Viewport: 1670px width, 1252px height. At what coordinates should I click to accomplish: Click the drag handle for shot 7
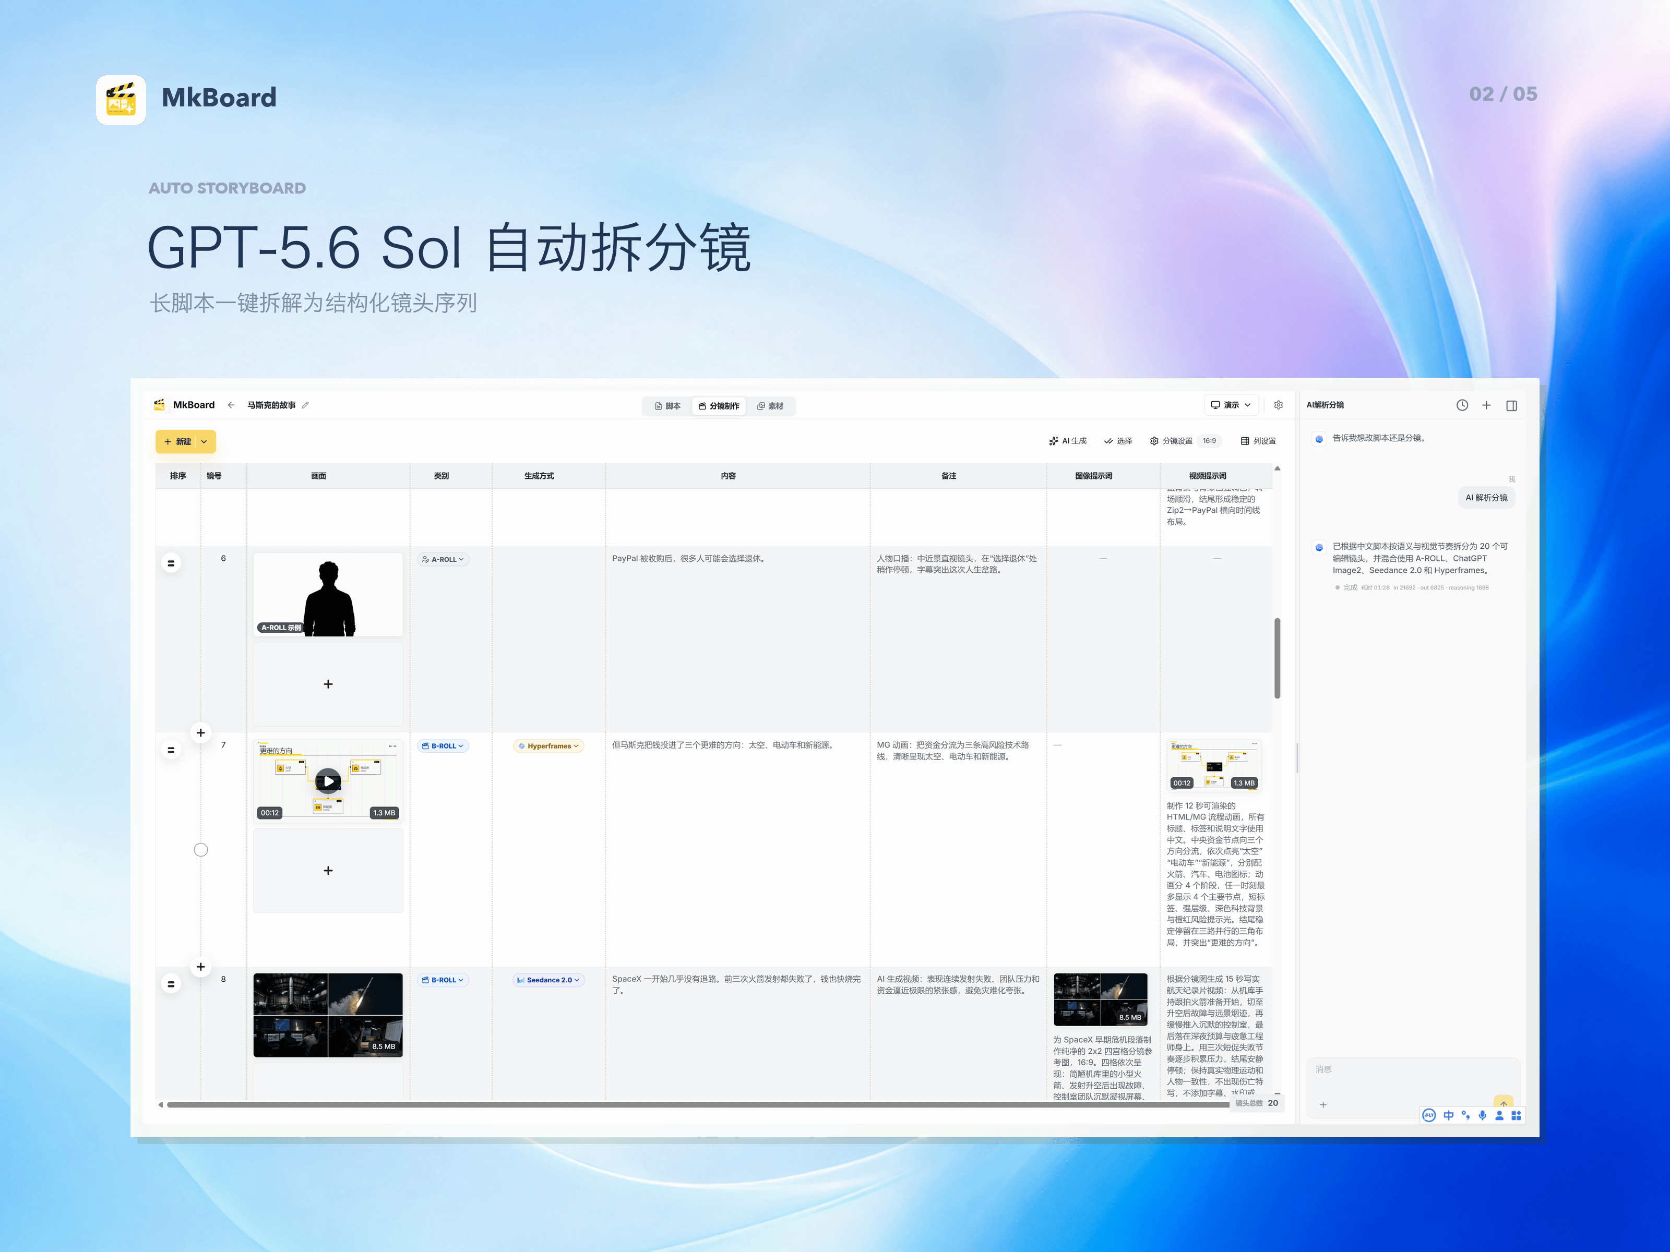171,750
